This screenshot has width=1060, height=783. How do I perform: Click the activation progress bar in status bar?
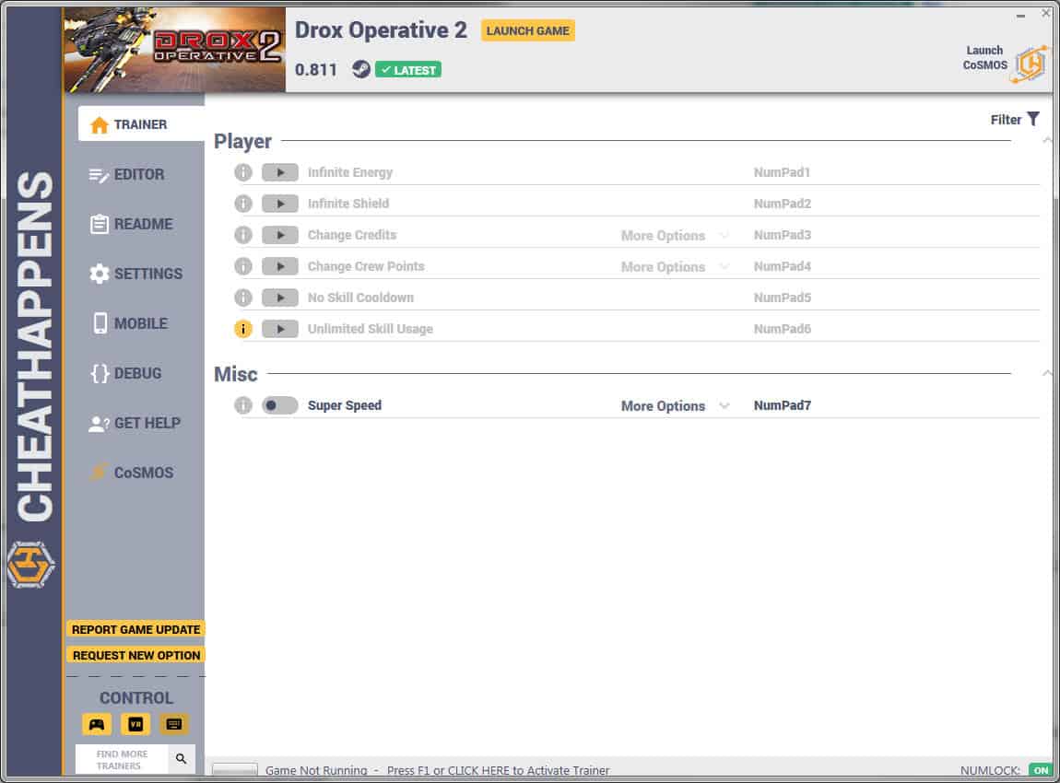(234, 769)
